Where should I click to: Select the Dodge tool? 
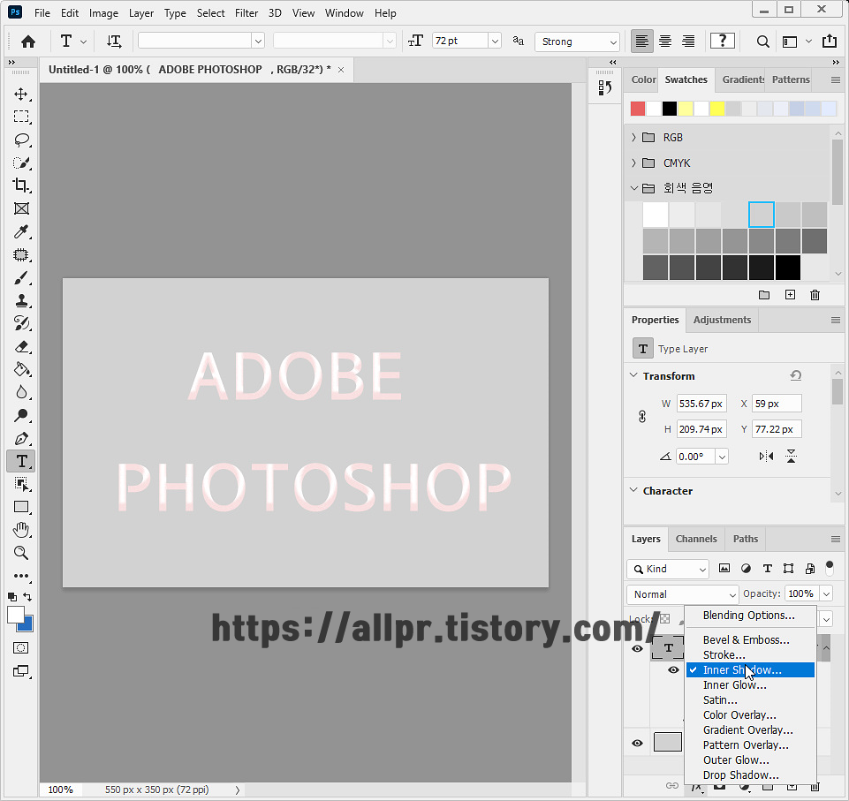tap(21, 416)
